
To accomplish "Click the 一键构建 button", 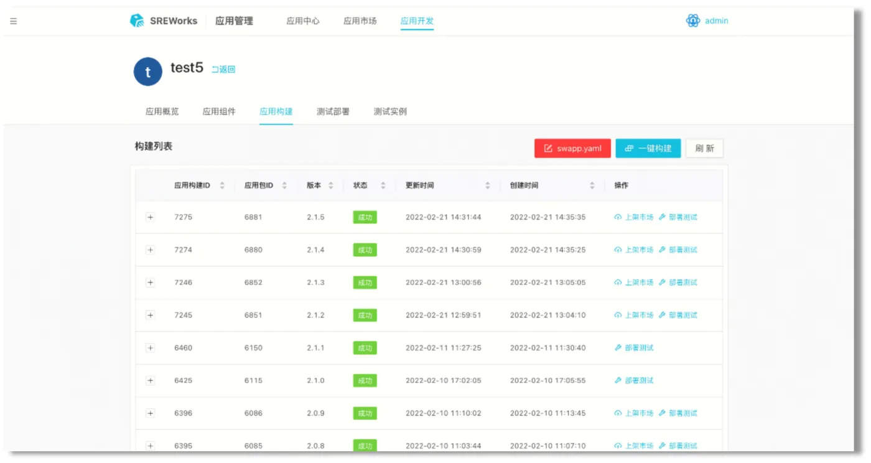I will [648, 148].
